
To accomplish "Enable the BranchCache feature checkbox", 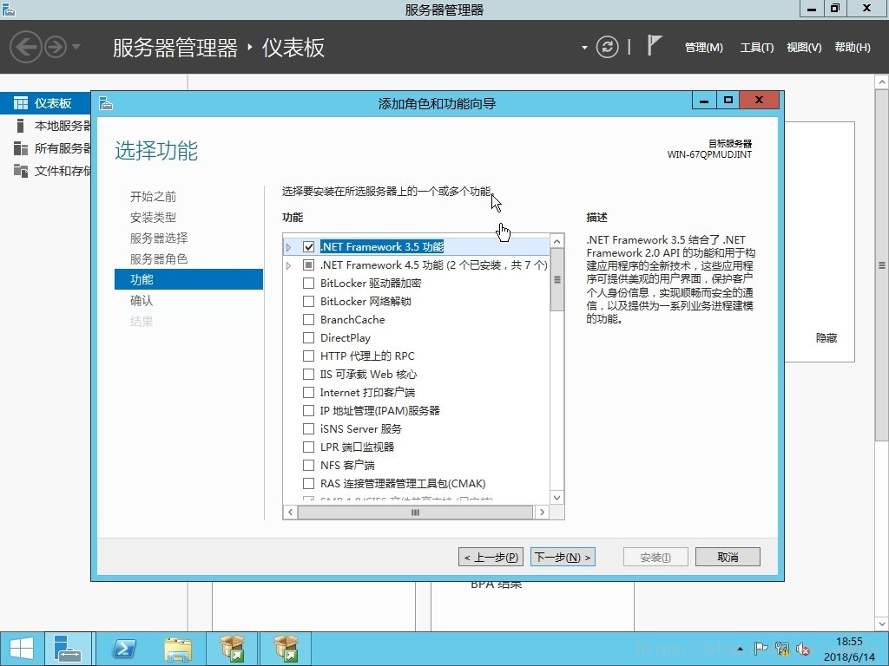I will pos(308,320).
